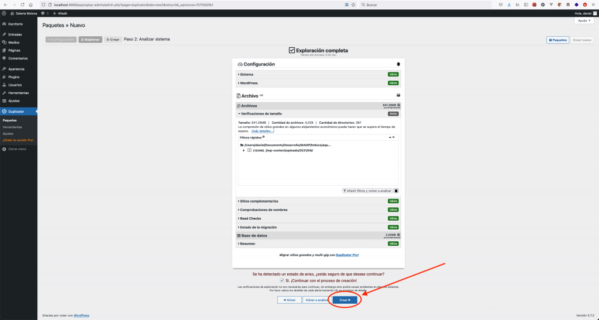This screenshot has width=599, height=320.
Task: Open comments bubble in admin bar
Action: [44, 13]
